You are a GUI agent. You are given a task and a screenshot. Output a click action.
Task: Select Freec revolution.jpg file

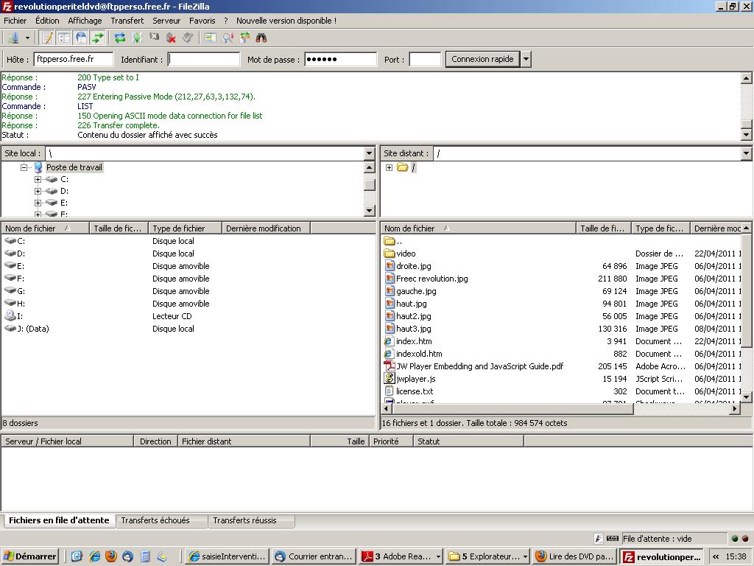(431, 279)
